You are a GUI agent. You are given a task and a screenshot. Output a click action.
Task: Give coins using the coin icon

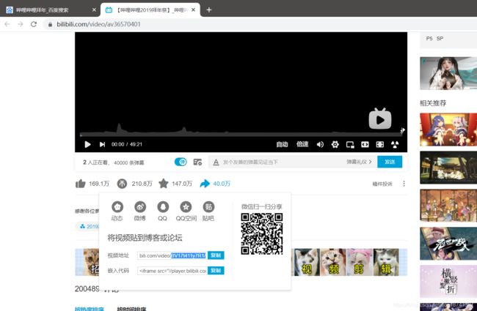pos(122,184)
